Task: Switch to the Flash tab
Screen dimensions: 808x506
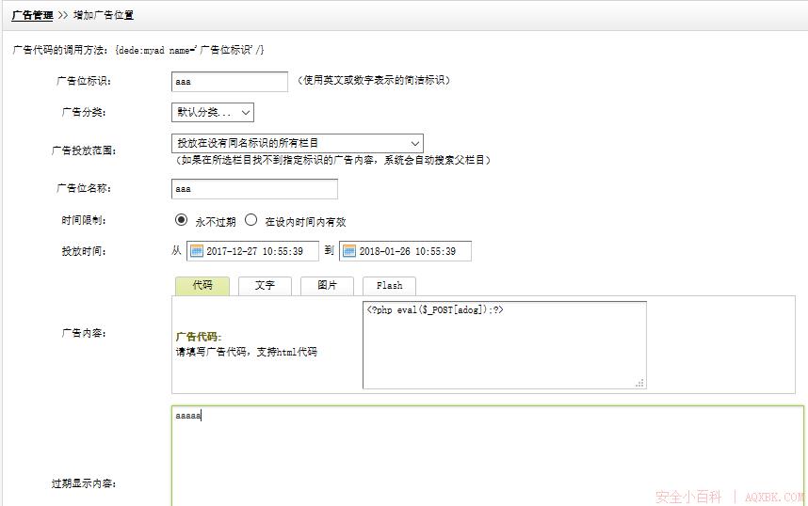Action: pos(389,286)
